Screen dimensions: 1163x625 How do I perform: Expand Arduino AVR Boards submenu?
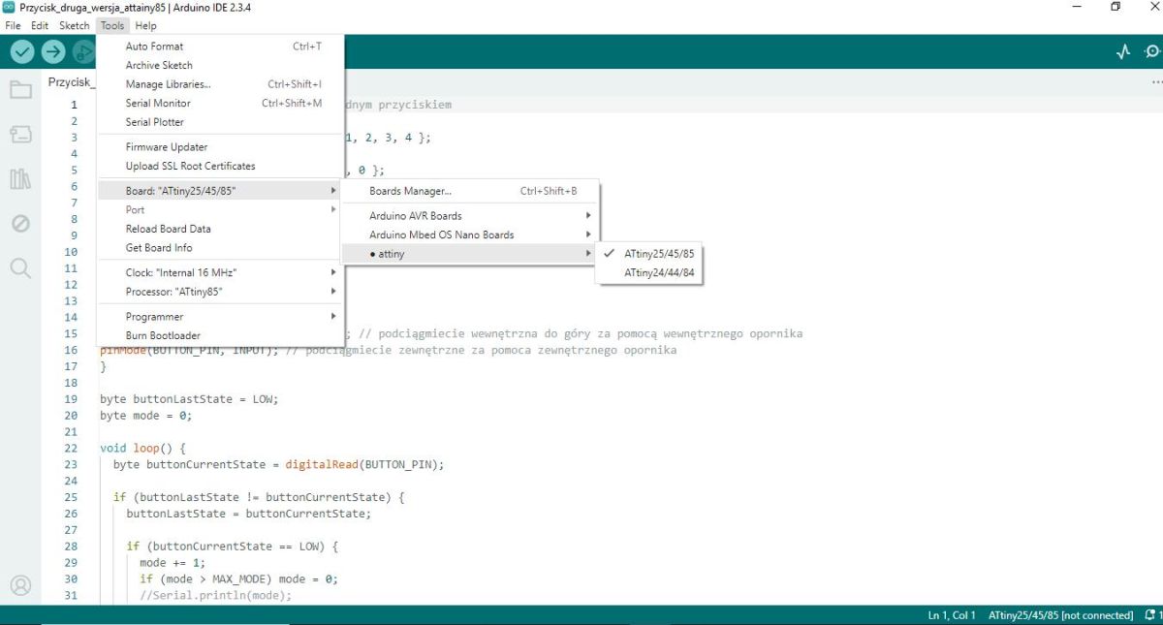pyautogui.click(x=470, y=216)
